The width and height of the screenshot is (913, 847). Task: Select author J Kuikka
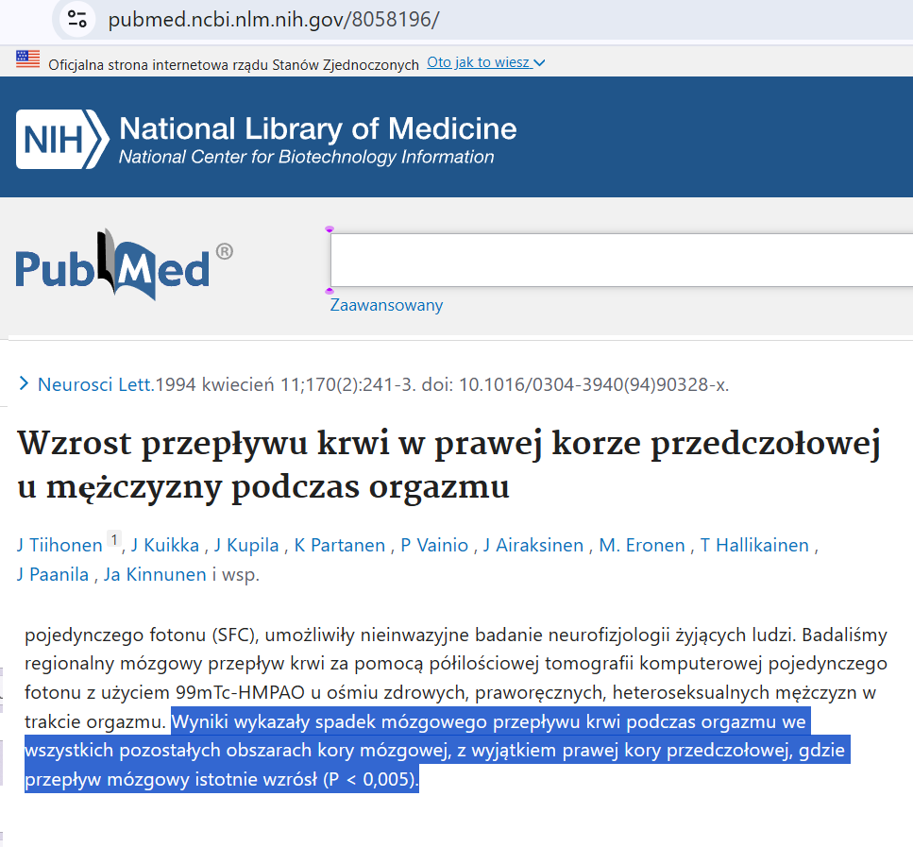click(164, 545)
